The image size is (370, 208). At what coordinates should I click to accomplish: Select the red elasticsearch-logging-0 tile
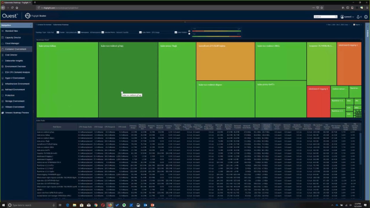[x=319, y=102]
